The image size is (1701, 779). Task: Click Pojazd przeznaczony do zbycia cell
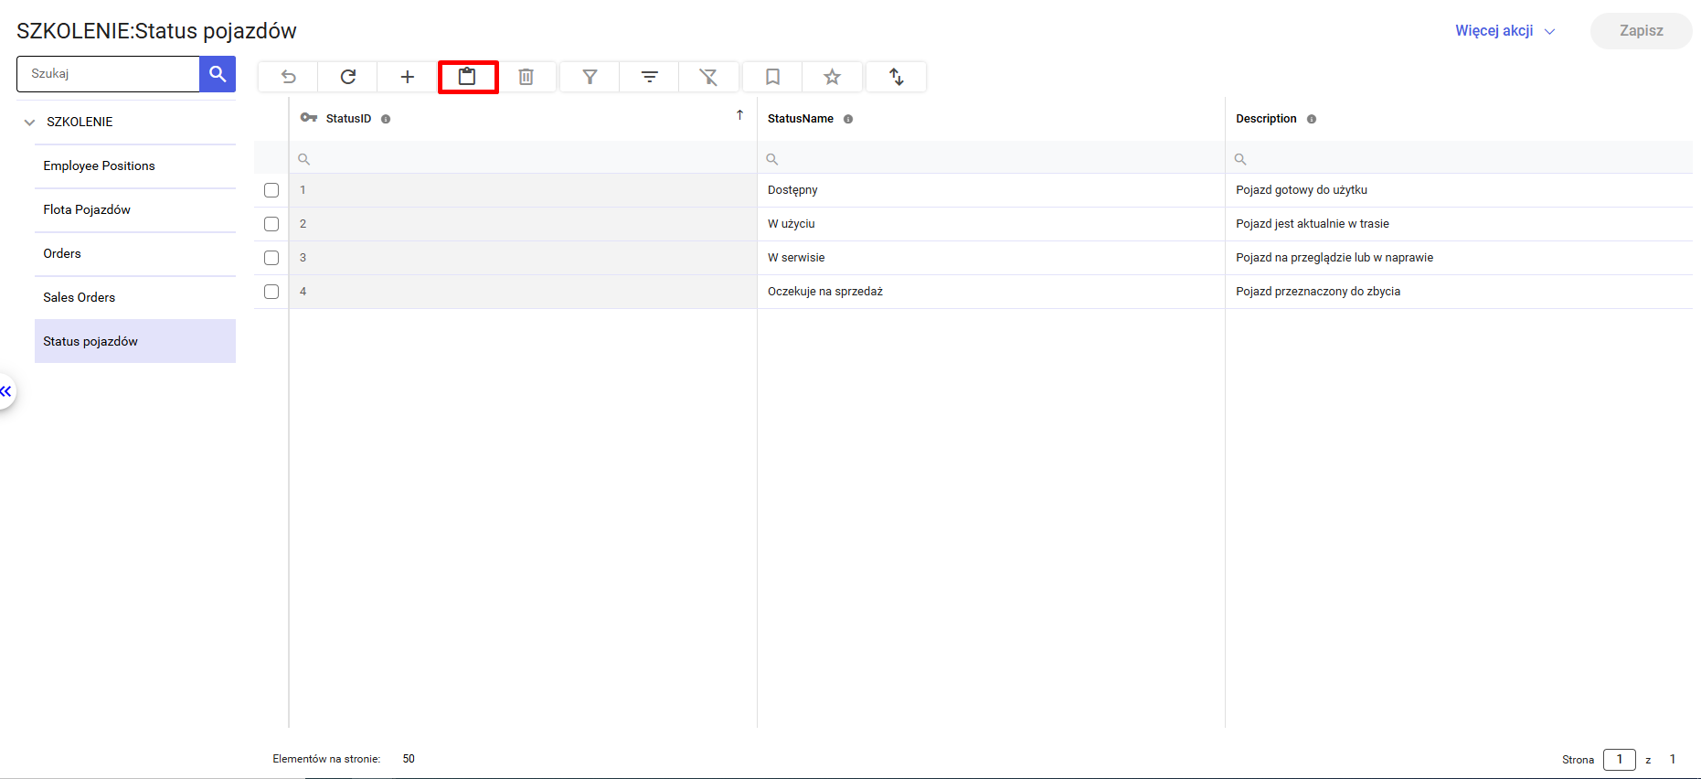[1459, 292]
